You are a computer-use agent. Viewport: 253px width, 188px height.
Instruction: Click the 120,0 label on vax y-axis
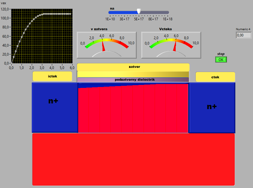pyautogui.click(x=5, y=9)
